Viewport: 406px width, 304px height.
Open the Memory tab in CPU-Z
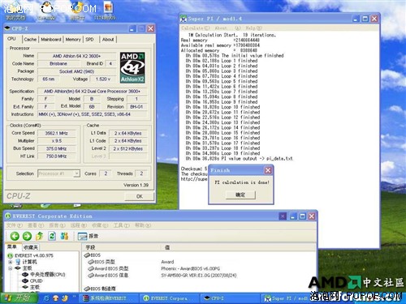click(x=73, y=40)
